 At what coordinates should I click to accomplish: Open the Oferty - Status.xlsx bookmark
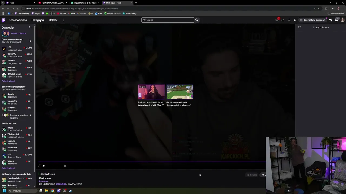112,13
